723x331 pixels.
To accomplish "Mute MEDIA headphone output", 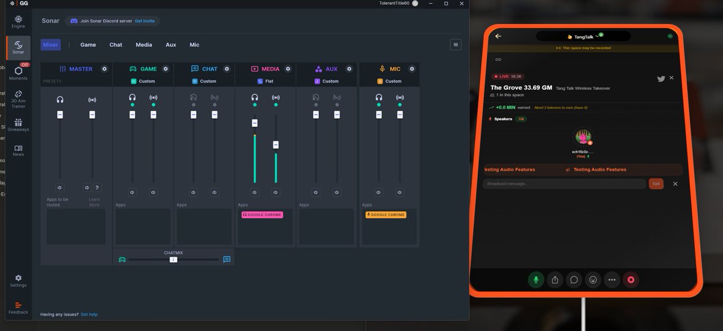I will [x=255, y=193].
